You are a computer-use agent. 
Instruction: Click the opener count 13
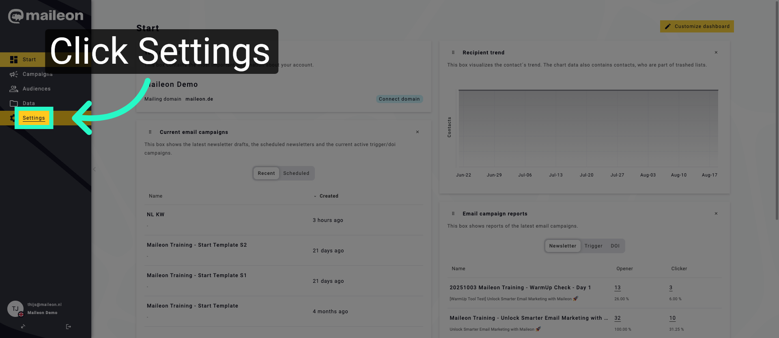click(x=618, y=288)
